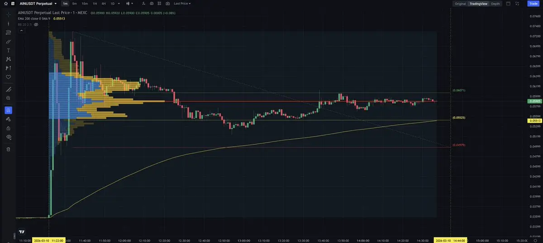Viewport: 543px width, 243px height.
Task: Switch to the Depth chart view
Action: point(495,4)
